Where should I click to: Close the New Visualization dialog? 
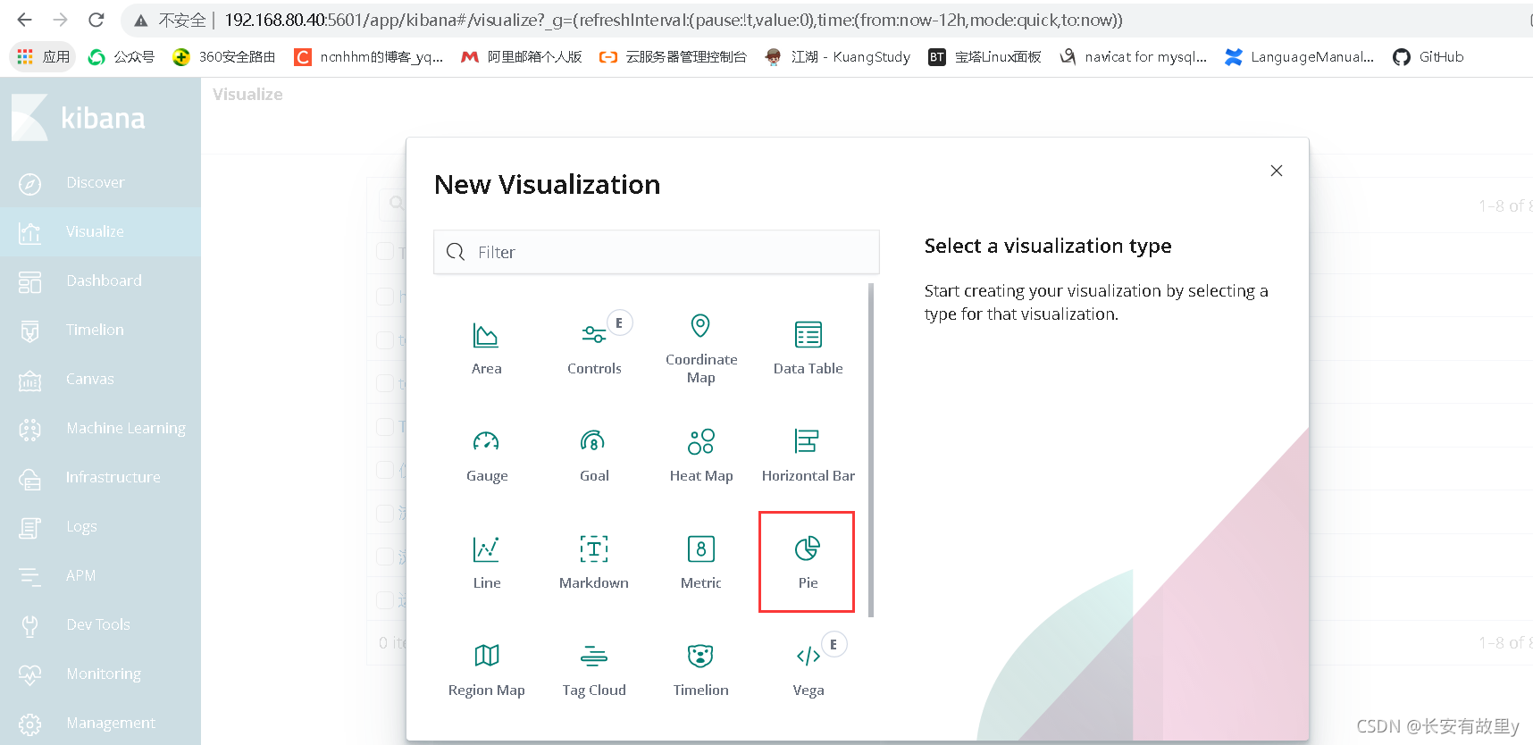pos(1277,171)
